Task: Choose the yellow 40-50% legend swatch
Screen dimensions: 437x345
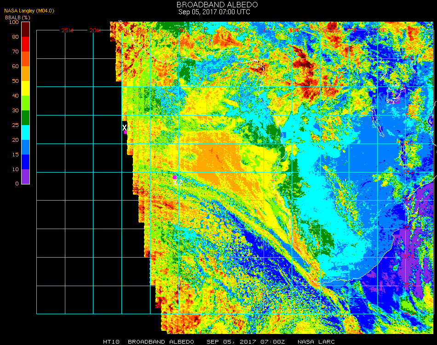Action: [x=26, y=88]
